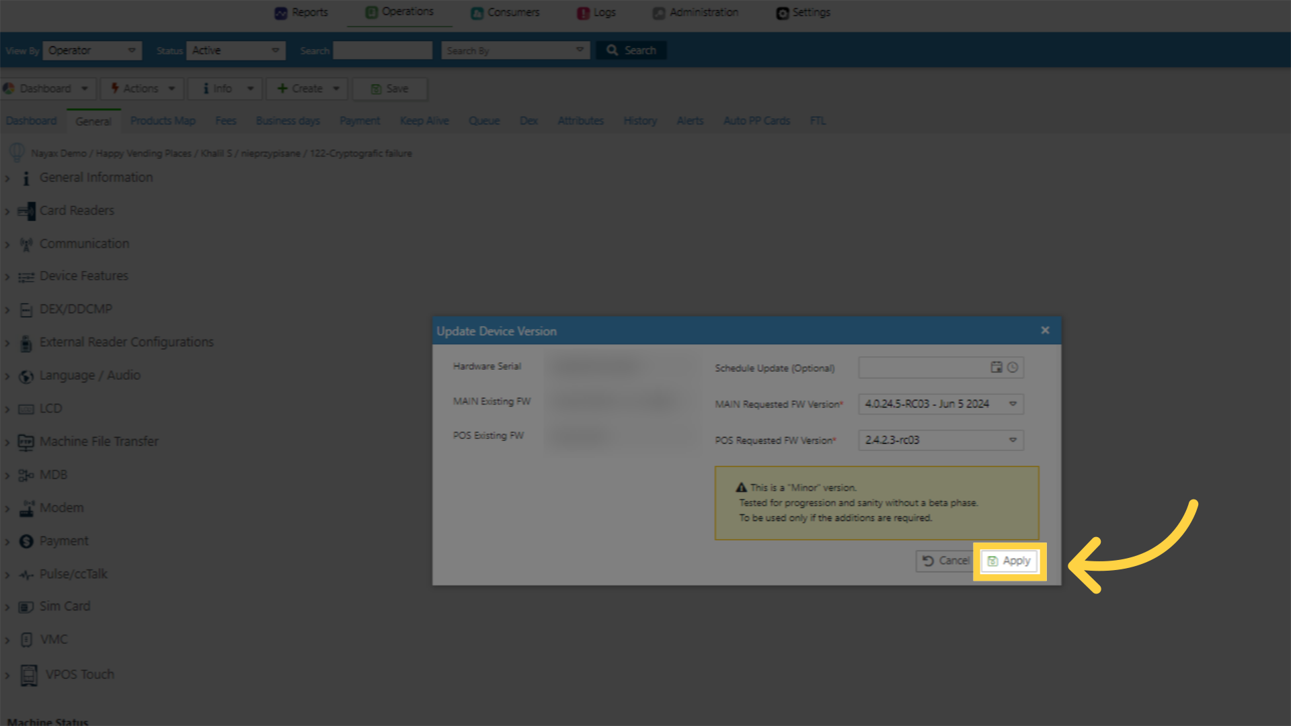Switch to the Payment tab
Viewport: 1291px width, 726px height.
click(x=360, y=121)
